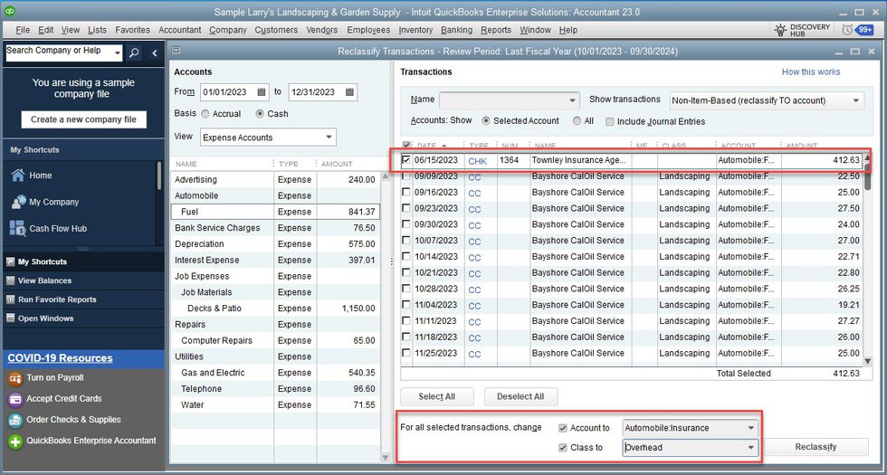Click the Reclassify button
The height and width of the screenshot is (475, 887).
[815, 447]
